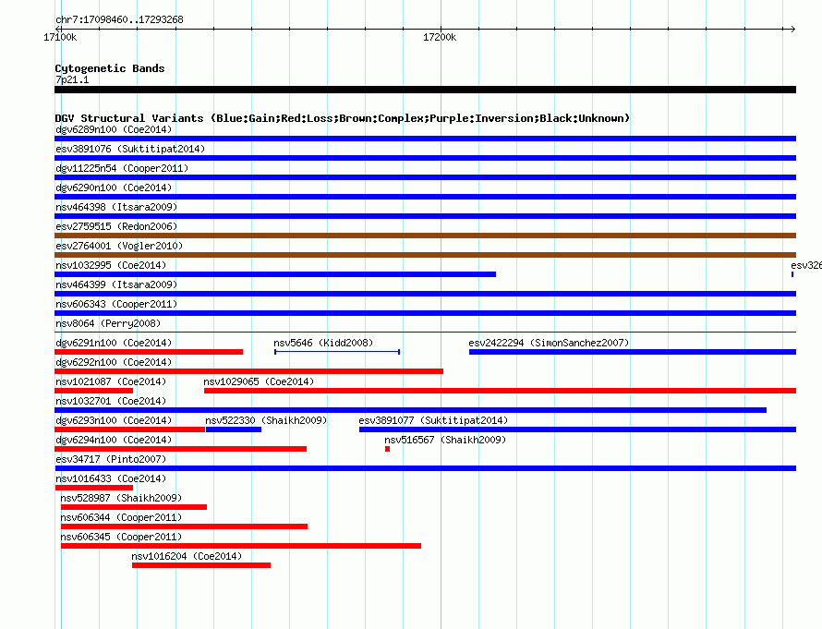Click the DGV Structural Variants track title
The height and width of the screenshot is (629, 822).
[x=343, y=118]
